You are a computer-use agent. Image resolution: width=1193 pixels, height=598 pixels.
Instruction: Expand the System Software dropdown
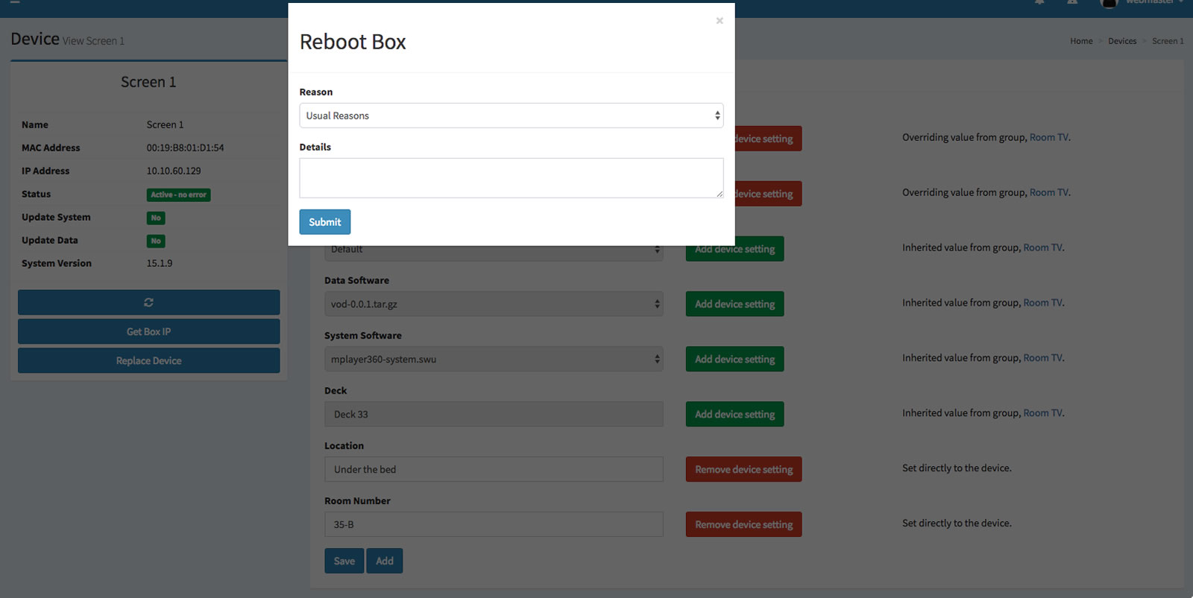click(493, 359)
